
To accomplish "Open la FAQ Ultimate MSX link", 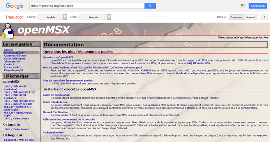I will click(197, 63).
